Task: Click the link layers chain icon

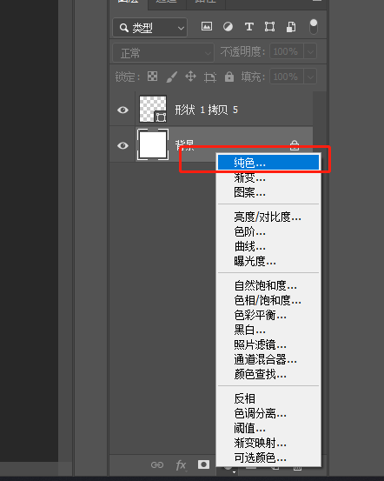Action: 157,465
